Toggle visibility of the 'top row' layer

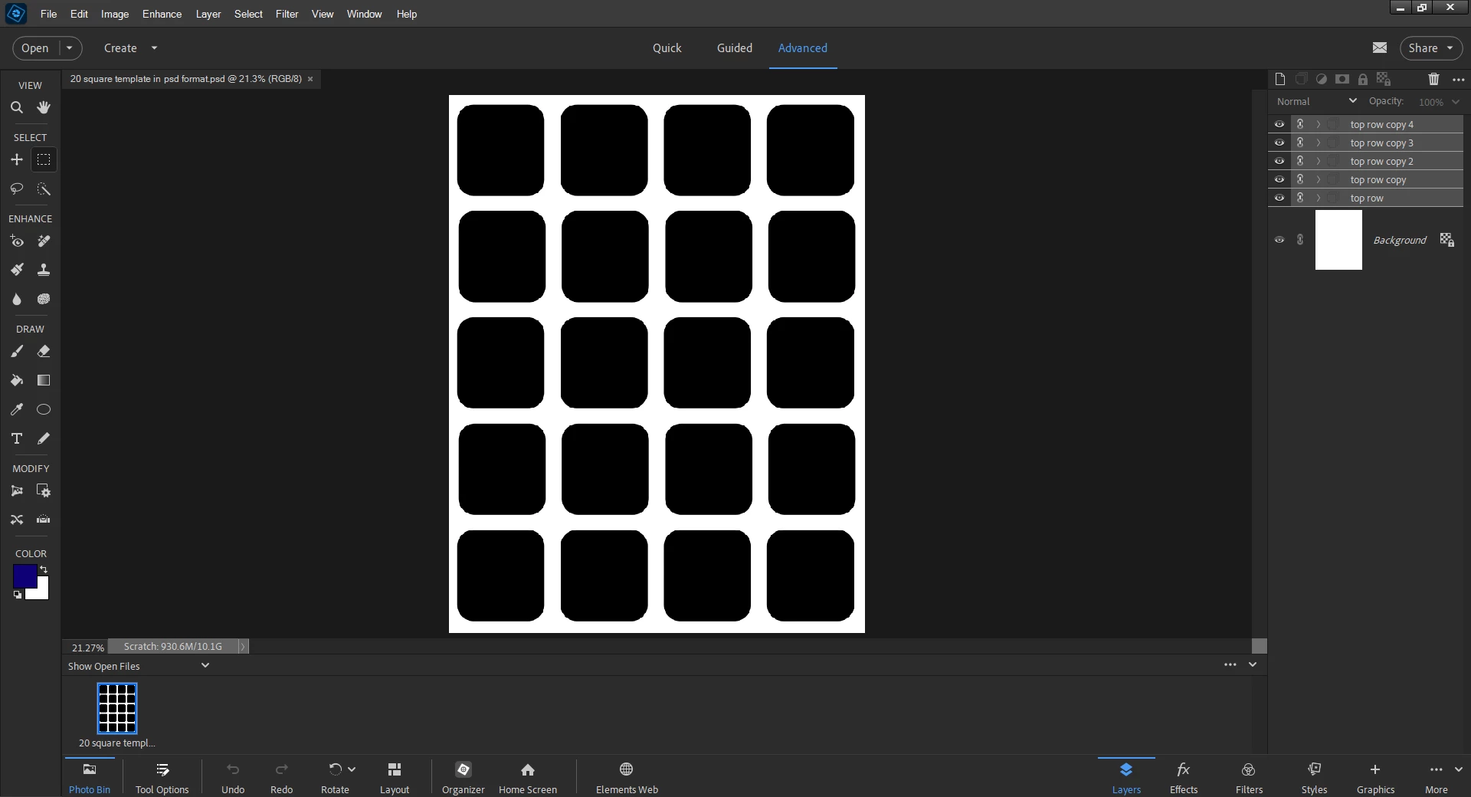pyautogui.click(x=1279, y=198)
